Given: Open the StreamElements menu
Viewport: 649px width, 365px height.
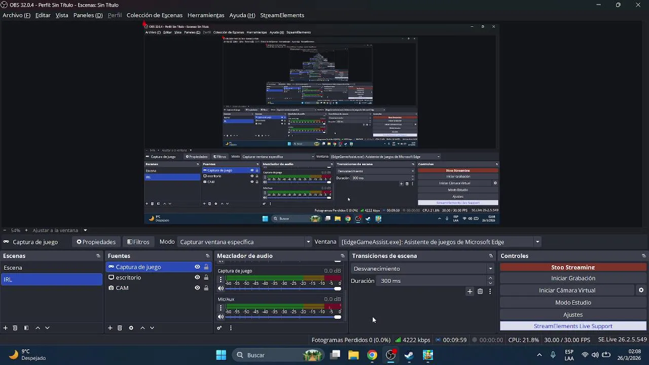Looking at the screenshot, I should (282, 15).
